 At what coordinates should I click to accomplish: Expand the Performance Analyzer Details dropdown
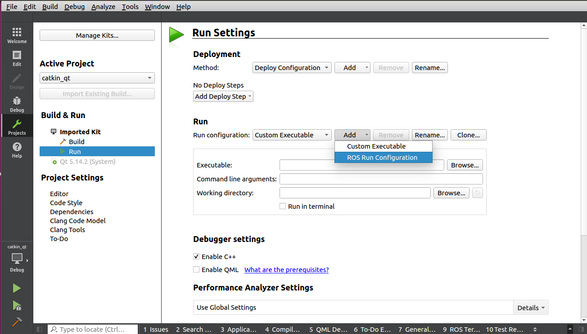(531, 308)
